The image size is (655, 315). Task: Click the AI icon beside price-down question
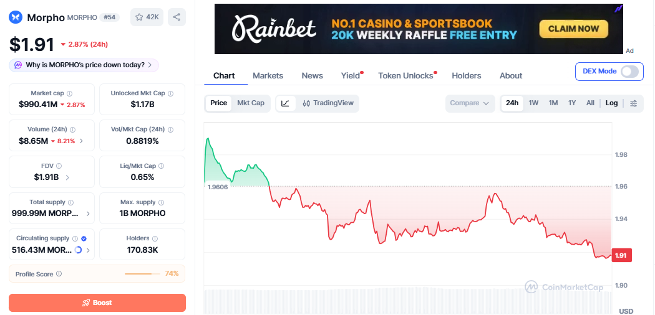(x=18, y=65)
